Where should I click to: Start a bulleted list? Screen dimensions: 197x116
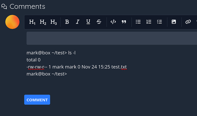coord(138,22)
